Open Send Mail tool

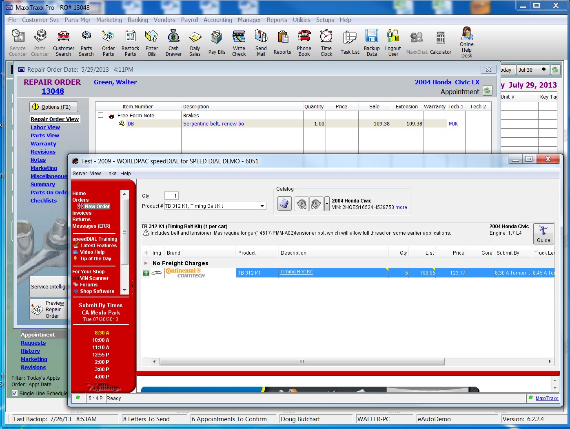tap(261, 43)
